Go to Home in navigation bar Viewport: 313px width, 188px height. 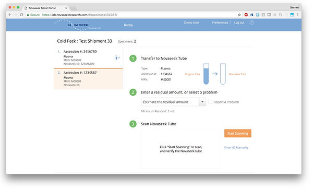(x=128, y=25)
